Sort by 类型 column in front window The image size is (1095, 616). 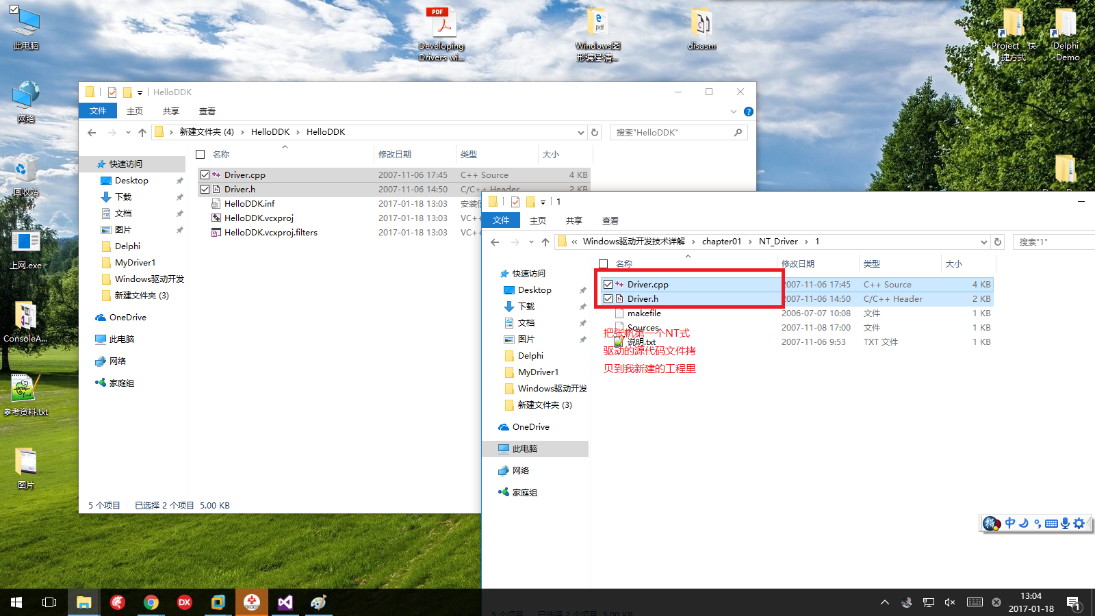click(x=900, y=264)
